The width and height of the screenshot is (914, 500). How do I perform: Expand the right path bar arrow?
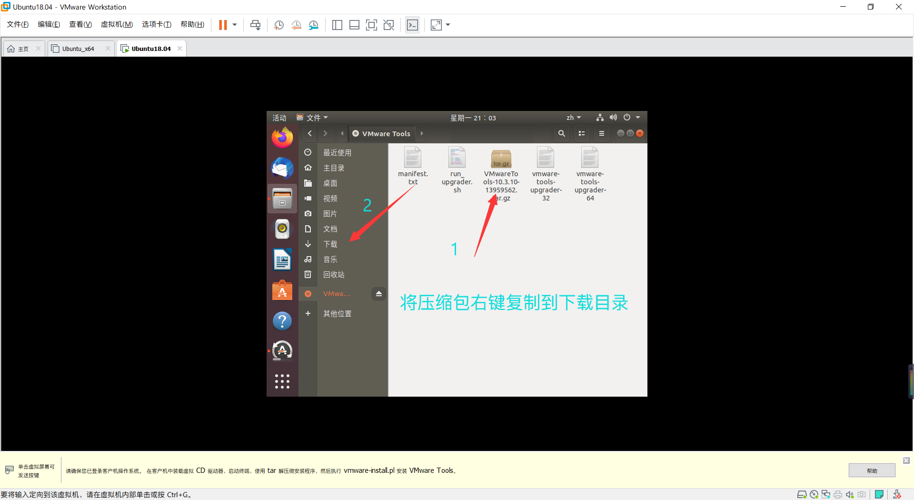tap(422, 133)
